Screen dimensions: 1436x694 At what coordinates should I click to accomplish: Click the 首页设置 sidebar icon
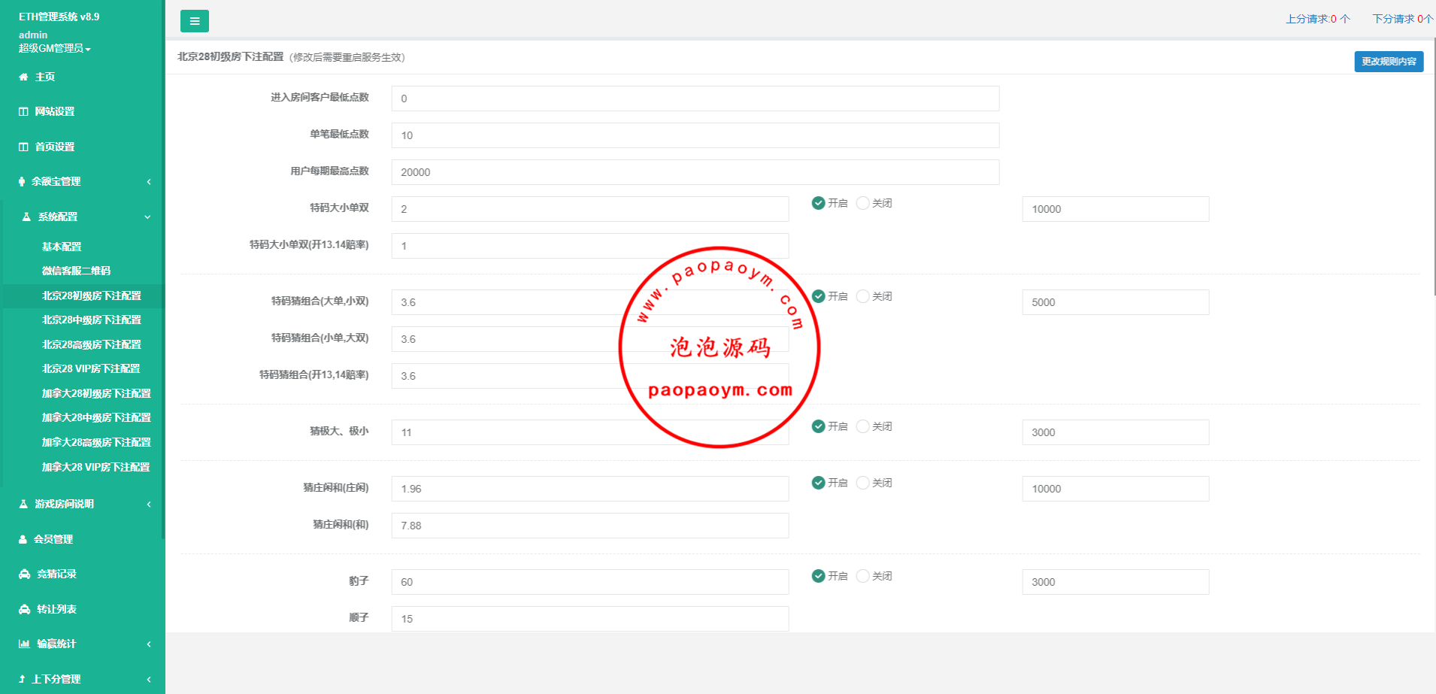click(x=23, y=147)
